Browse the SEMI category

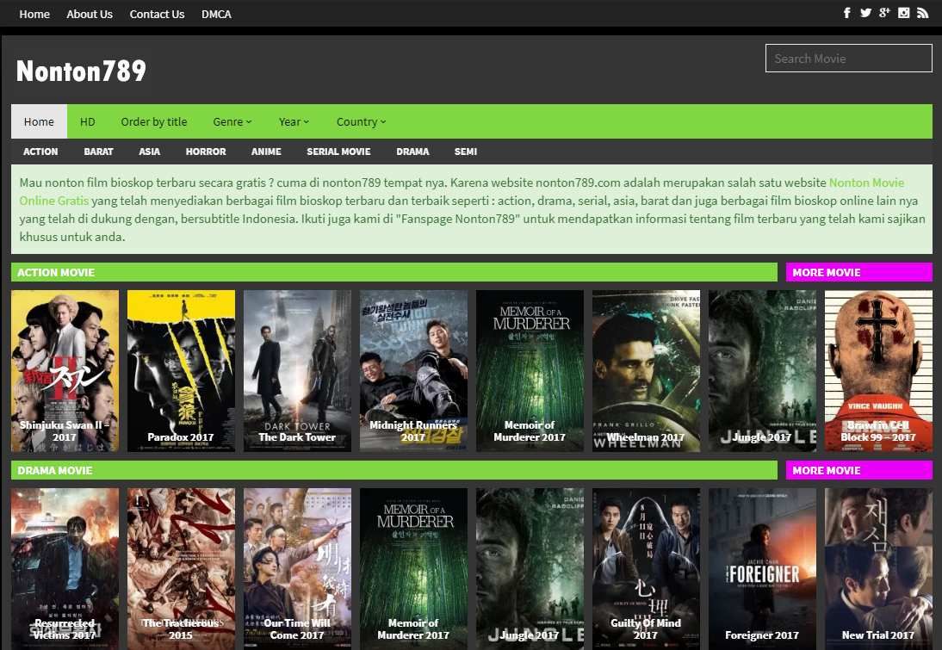coord(466,152)
